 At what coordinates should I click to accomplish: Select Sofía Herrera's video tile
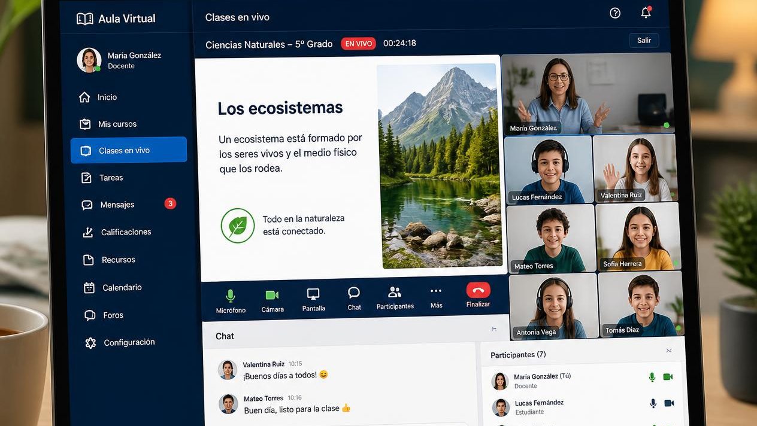click(x=638, y=236)
